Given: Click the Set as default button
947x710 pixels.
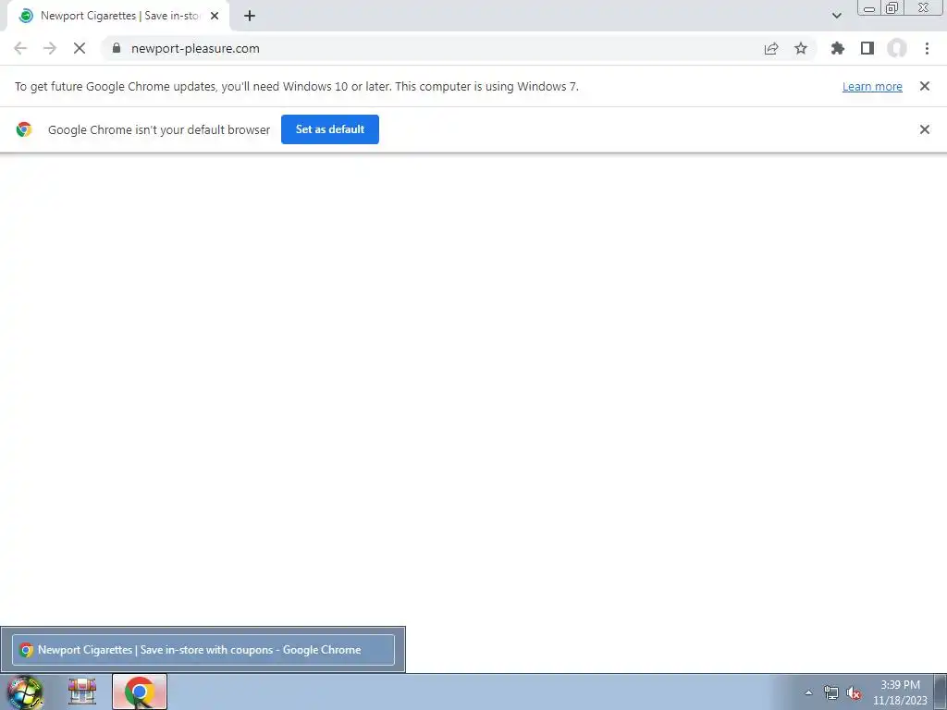Looking at the screenshot, I should pyautogui.click(x=330, y=129).
